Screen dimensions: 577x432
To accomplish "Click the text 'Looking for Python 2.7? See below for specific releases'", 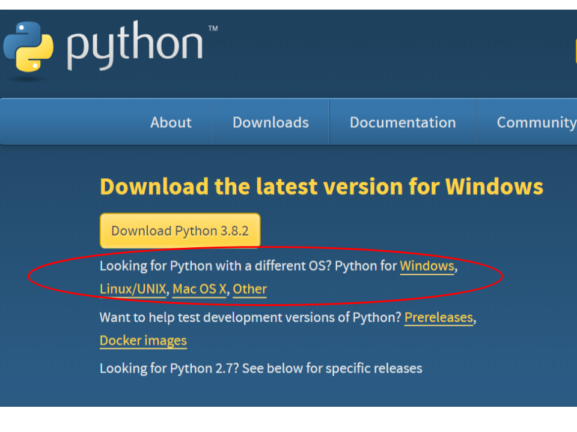I will (x=261, y=368).
